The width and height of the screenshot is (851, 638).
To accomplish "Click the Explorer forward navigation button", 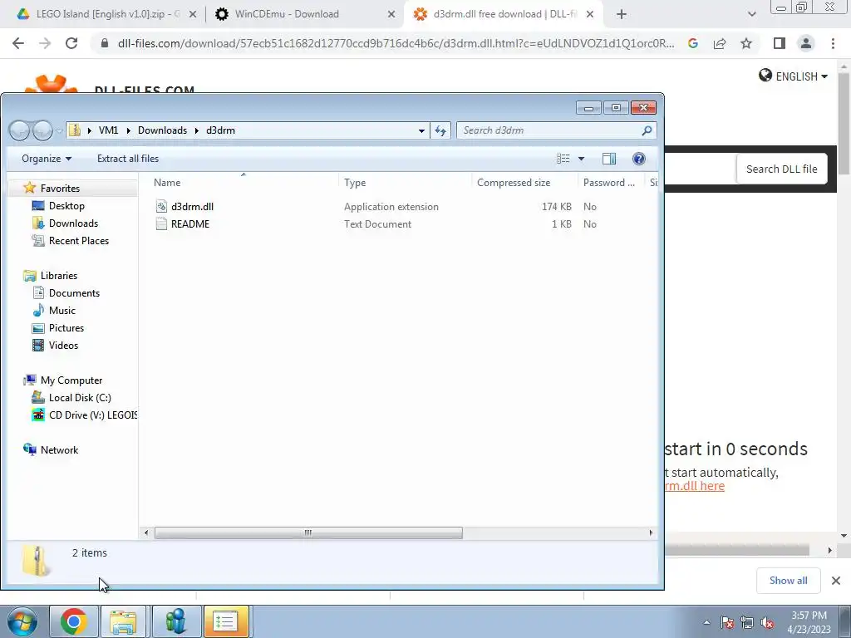I will (x=42, y=130).
